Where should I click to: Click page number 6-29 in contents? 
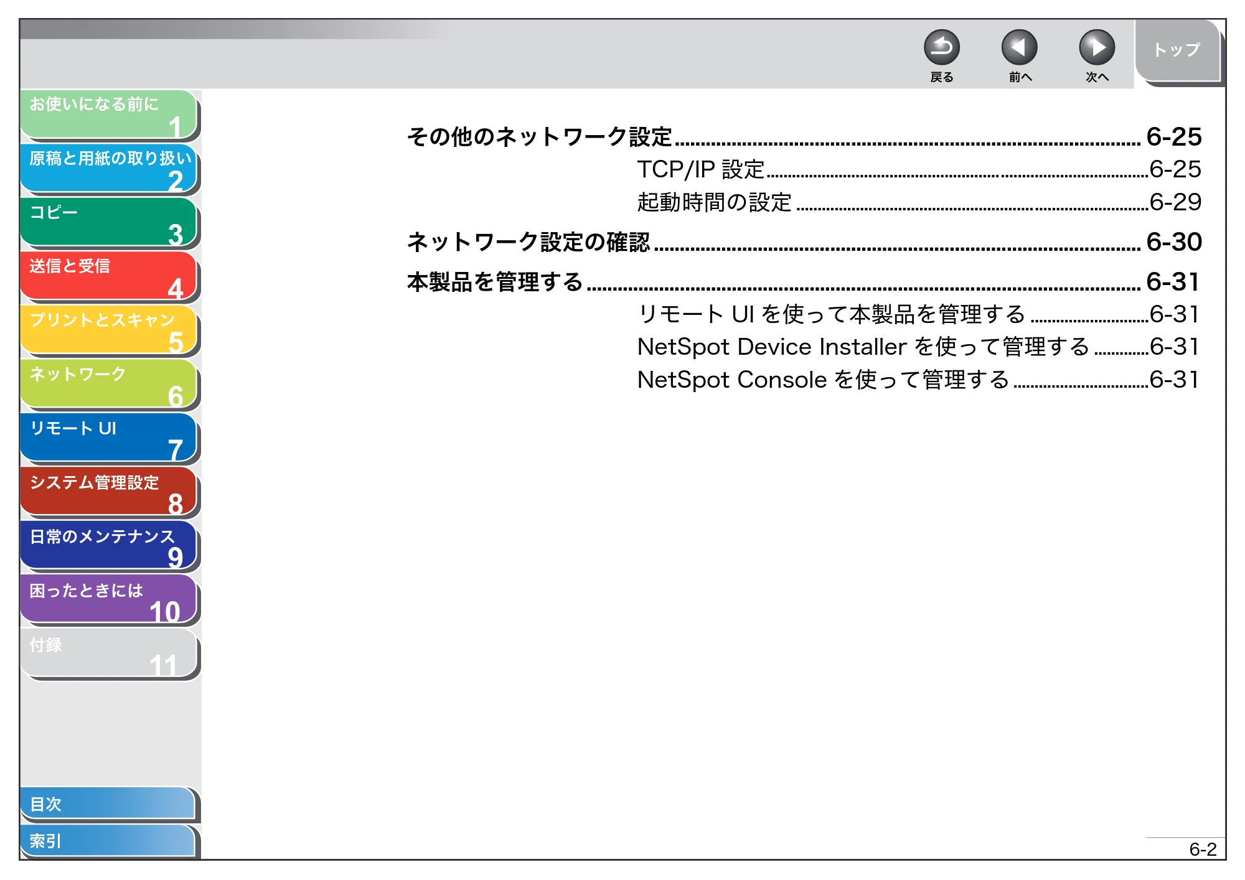[1175, 202]
